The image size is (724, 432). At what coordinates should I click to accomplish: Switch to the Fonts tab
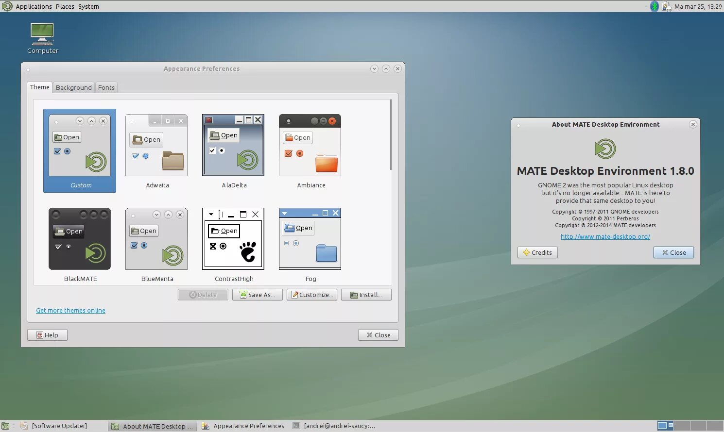point(106,87)
